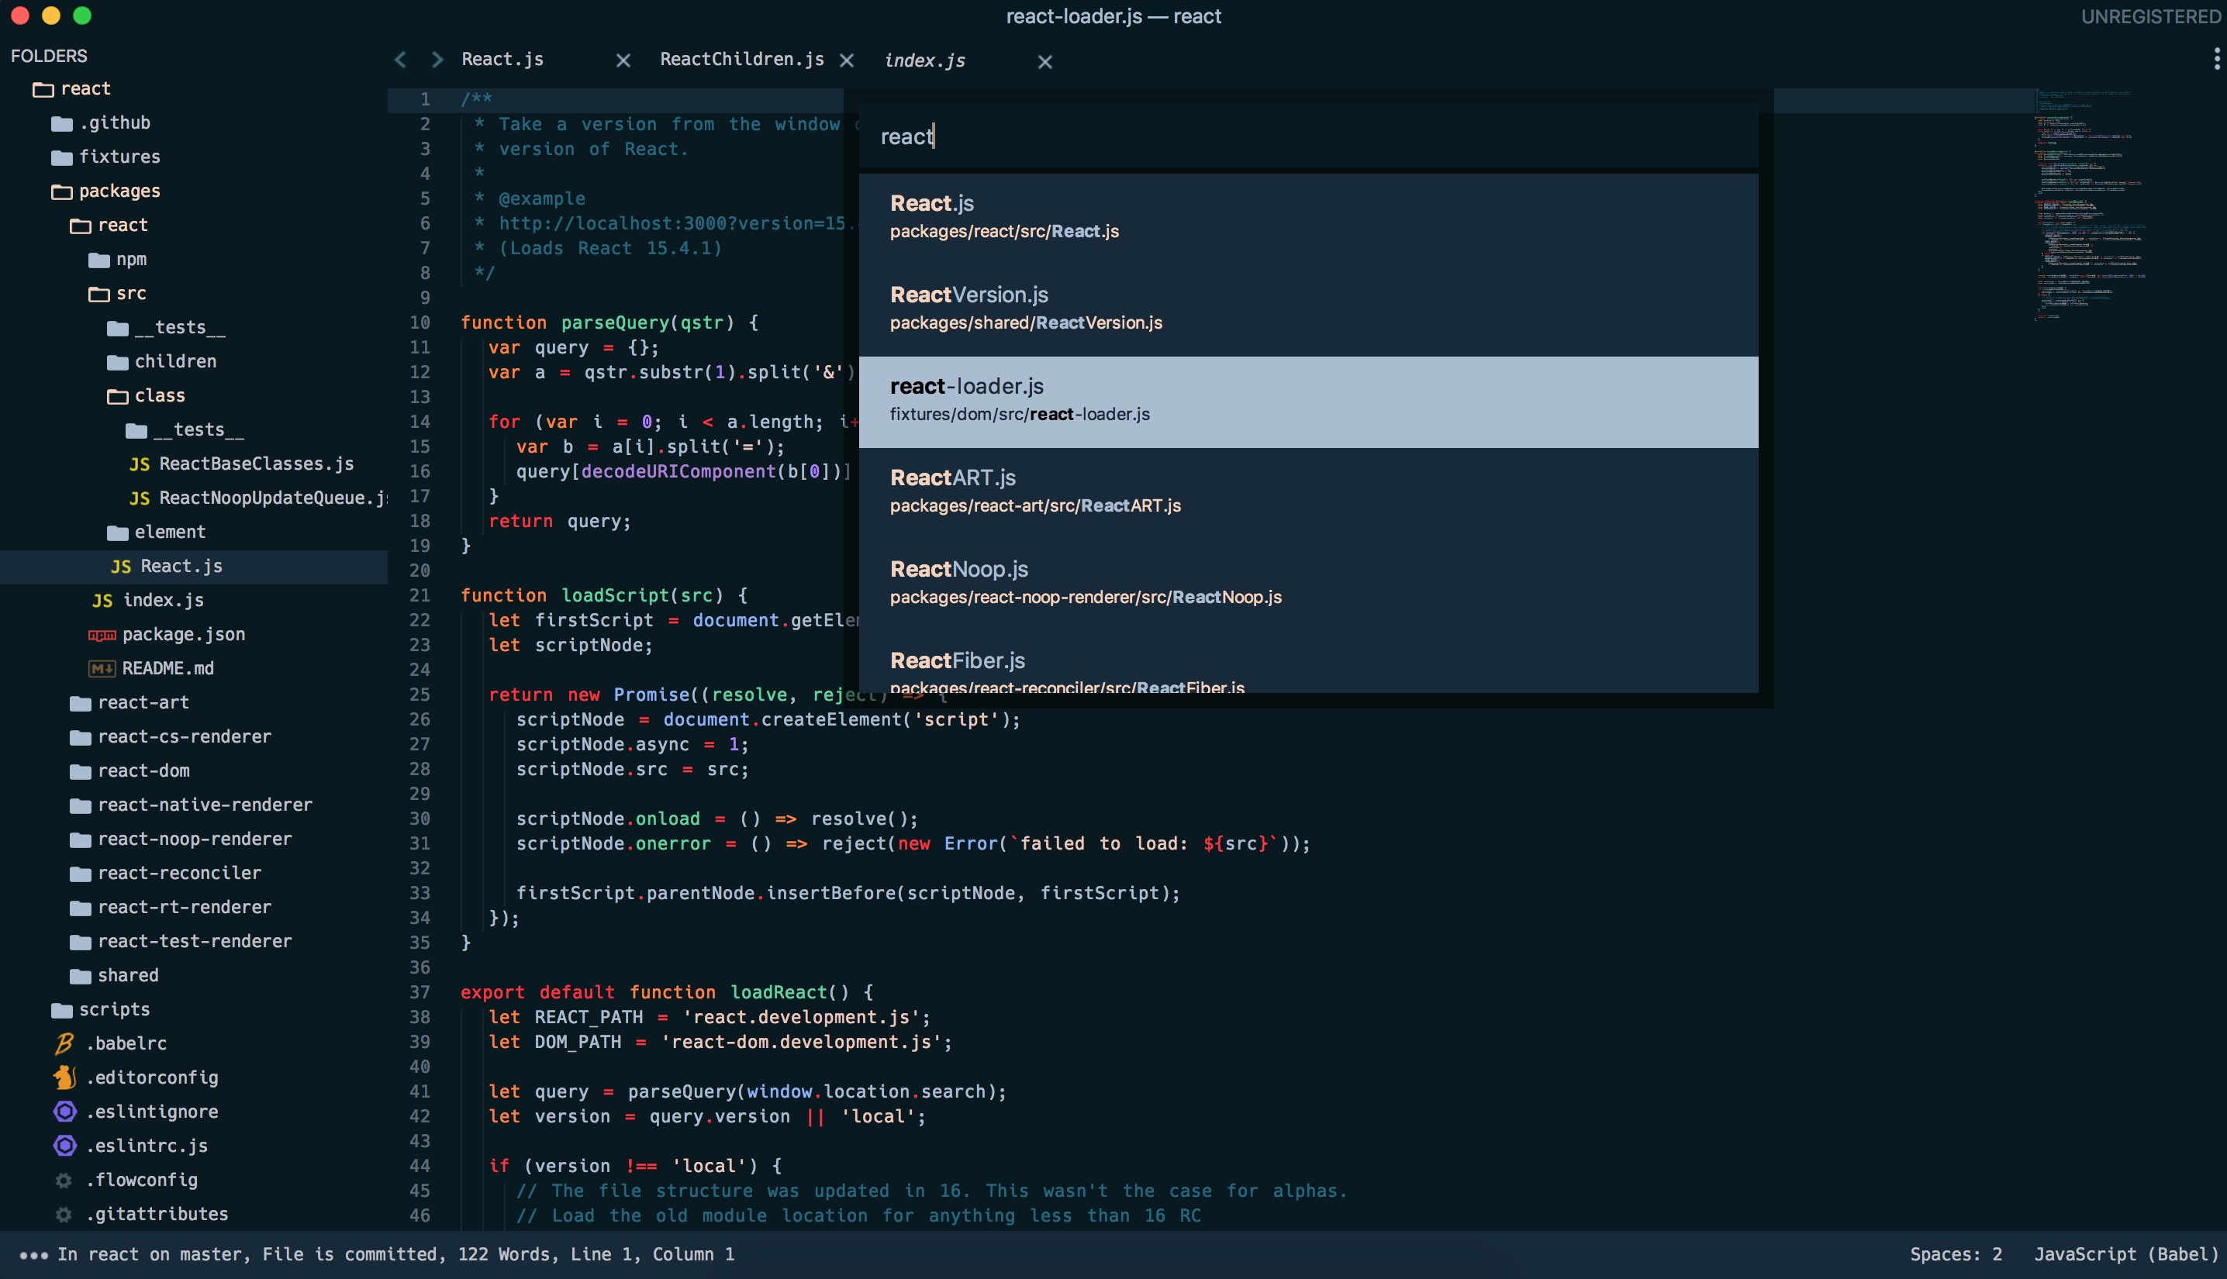Click the ESLint icon beside .eslintignore
The height and width of the screenshot is (1279, 2227).
(x=65, y=1112)
